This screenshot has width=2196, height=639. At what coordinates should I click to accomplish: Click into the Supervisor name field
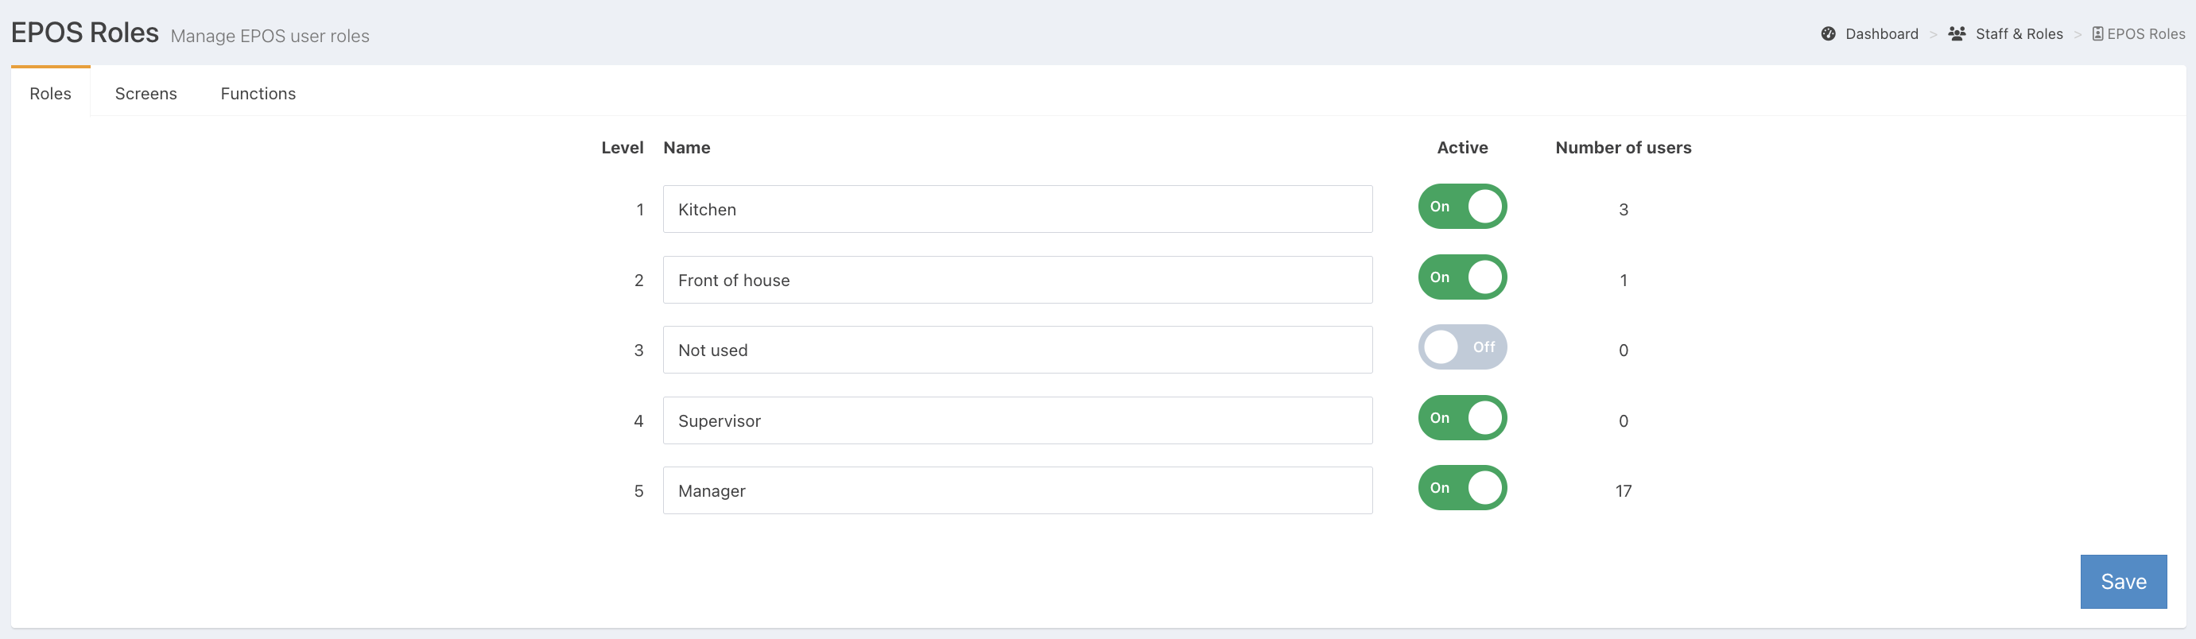click(x=1017, y=421)
